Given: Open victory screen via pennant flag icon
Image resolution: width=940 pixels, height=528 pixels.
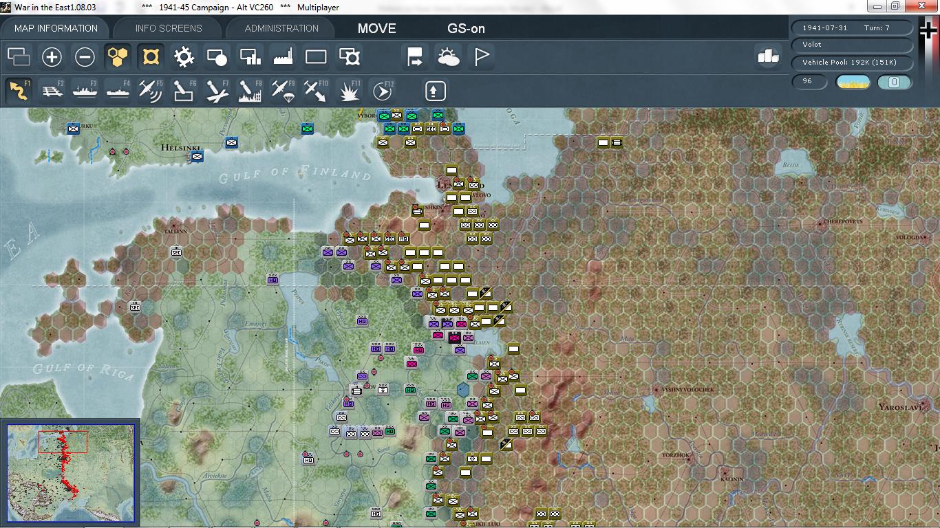Looking at the screenshot, I should (482, 56).
